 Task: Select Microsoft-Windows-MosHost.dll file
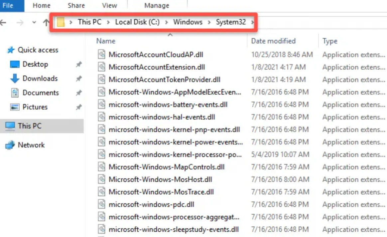point(160,179)
